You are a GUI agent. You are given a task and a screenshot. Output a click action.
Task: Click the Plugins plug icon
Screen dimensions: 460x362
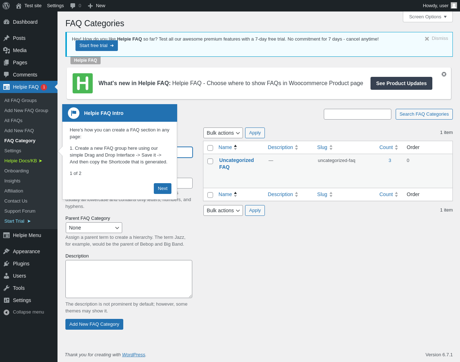click(6, 264)
